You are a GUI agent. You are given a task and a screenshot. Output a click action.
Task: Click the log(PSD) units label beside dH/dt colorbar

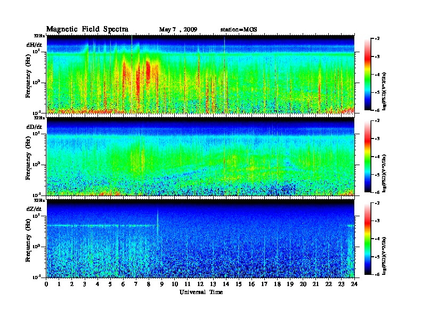point(385,92)
